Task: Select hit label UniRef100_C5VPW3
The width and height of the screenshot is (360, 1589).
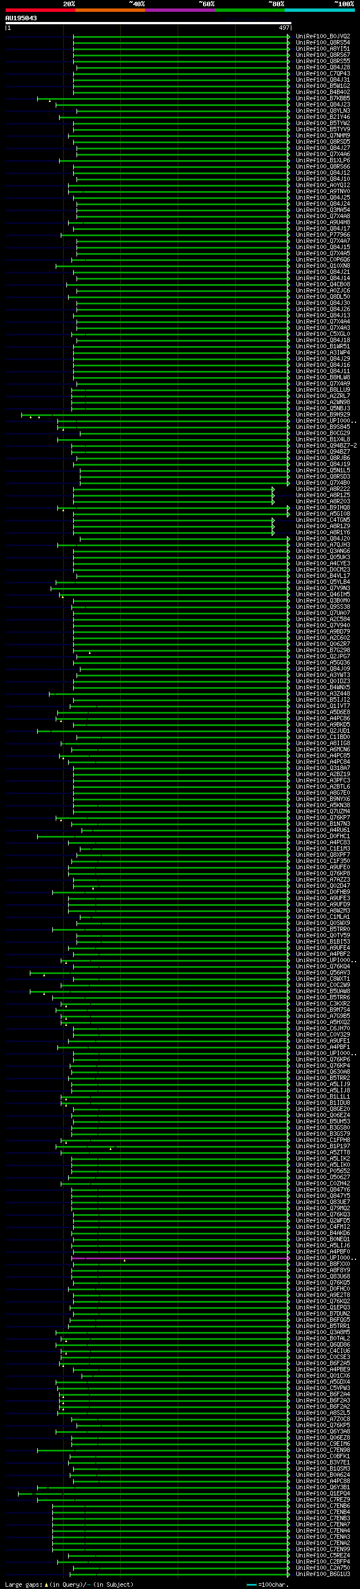Action: 323,1388
